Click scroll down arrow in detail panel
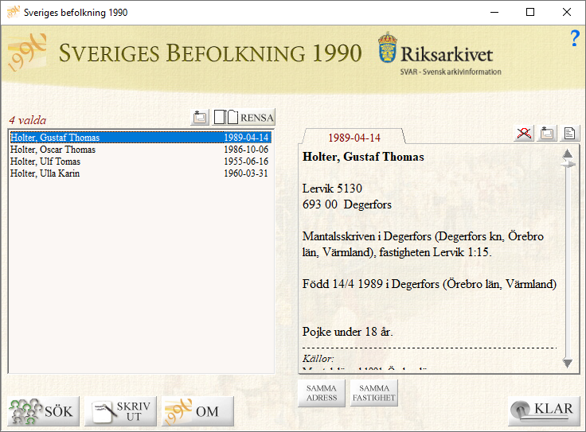Image resolution: width=586 pixels, height=432 pixels. coord(568,363)
